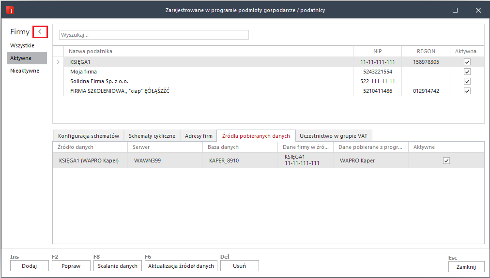490x278 pixels.
Task: Collapse the Firmy sidebar with the chevron
Action: (x=40, y=32)
